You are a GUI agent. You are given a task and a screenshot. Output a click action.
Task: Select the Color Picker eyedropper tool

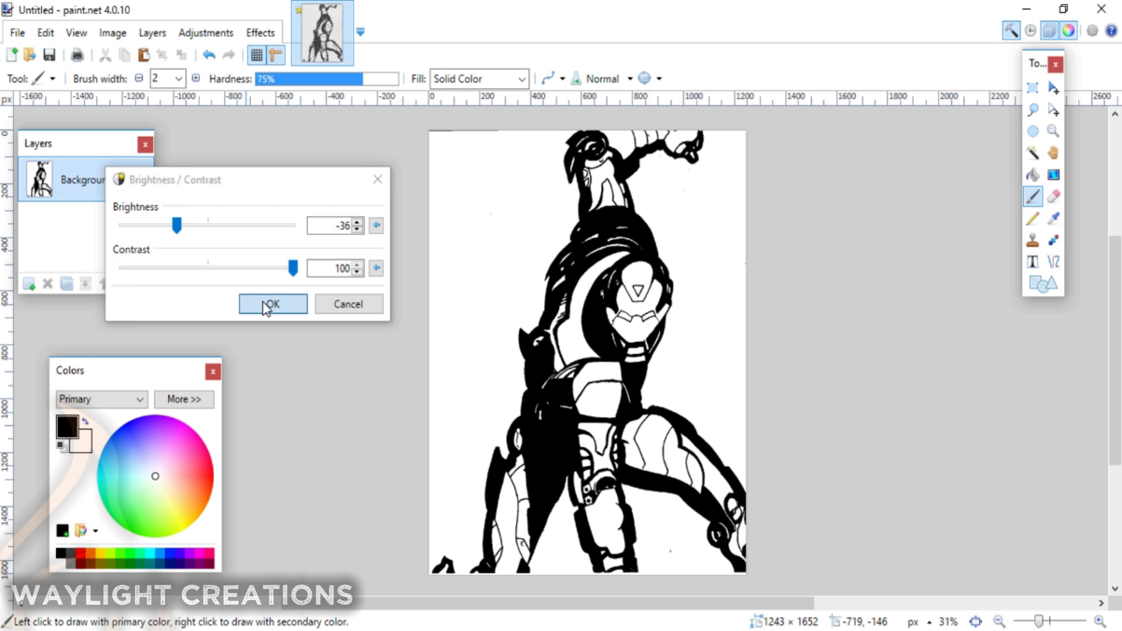(1053, 219)
